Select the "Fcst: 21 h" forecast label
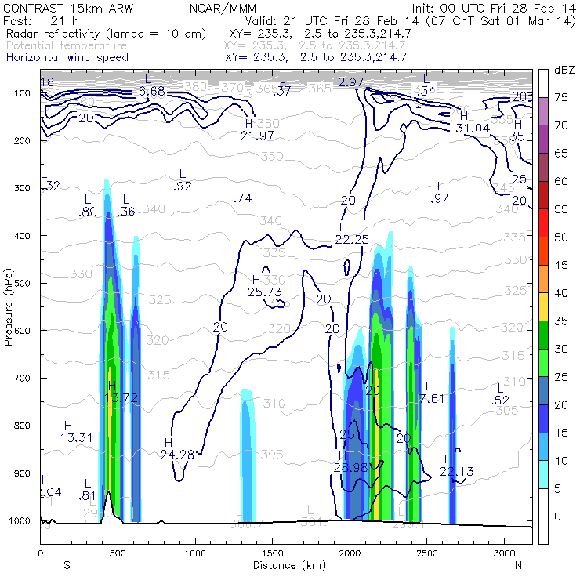This screenshot has height=580, width=580. coord(41,20)
